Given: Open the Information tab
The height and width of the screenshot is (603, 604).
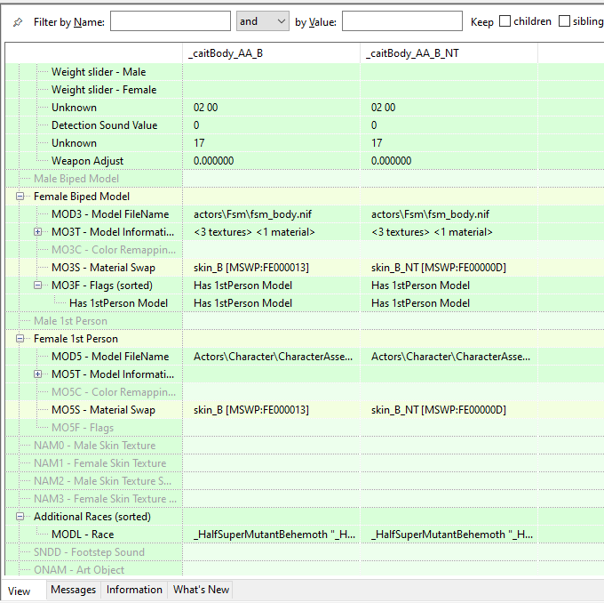Looking at the screenshot, I should [x=134, y=590].
